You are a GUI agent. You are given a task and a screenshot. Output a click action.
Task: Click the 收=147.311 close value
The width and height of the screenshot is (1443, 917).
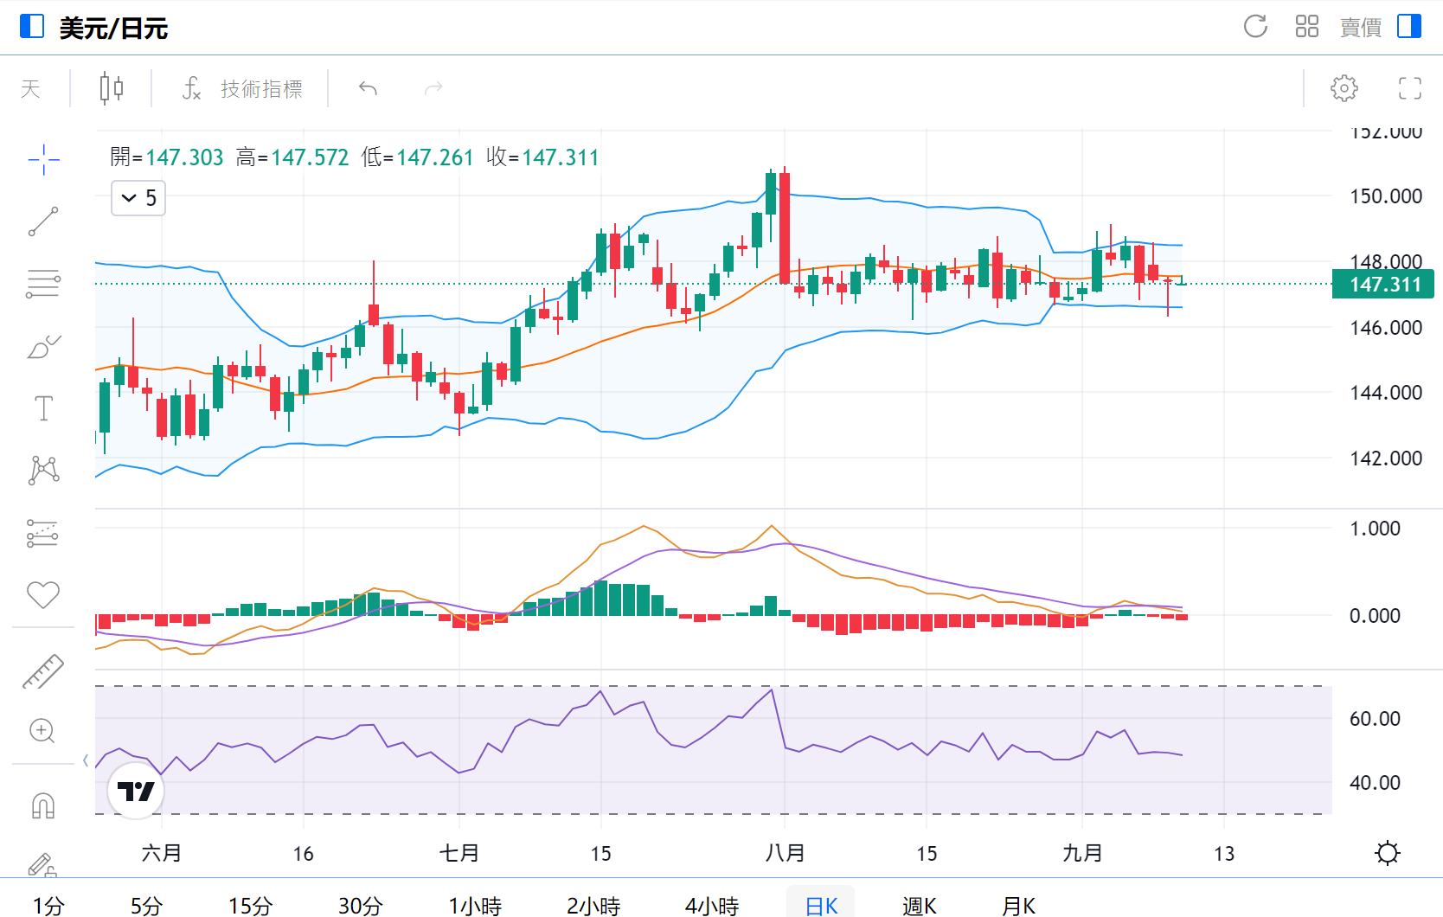click(542, 157)
